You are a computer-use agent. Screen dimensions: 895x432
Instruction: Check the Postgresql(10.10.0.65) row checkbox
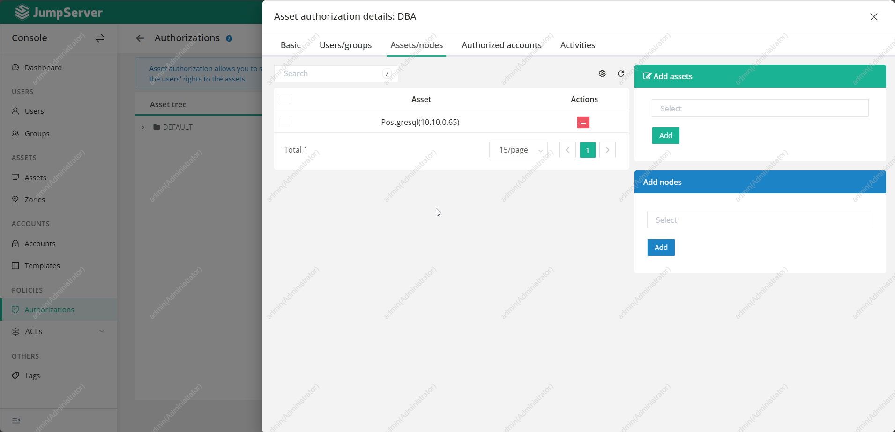point(285,123)
